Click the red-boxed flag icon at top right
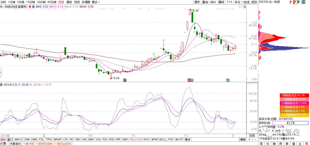Image resolution: width=310 pixels, height=146 pixels. 295,2
